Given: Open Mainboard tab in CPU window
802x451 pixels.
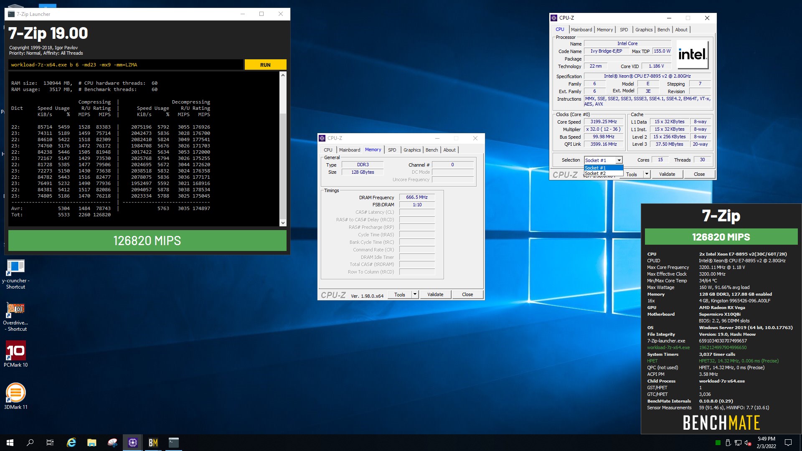Looking at the screenshot, I should (x=581, y=30).
